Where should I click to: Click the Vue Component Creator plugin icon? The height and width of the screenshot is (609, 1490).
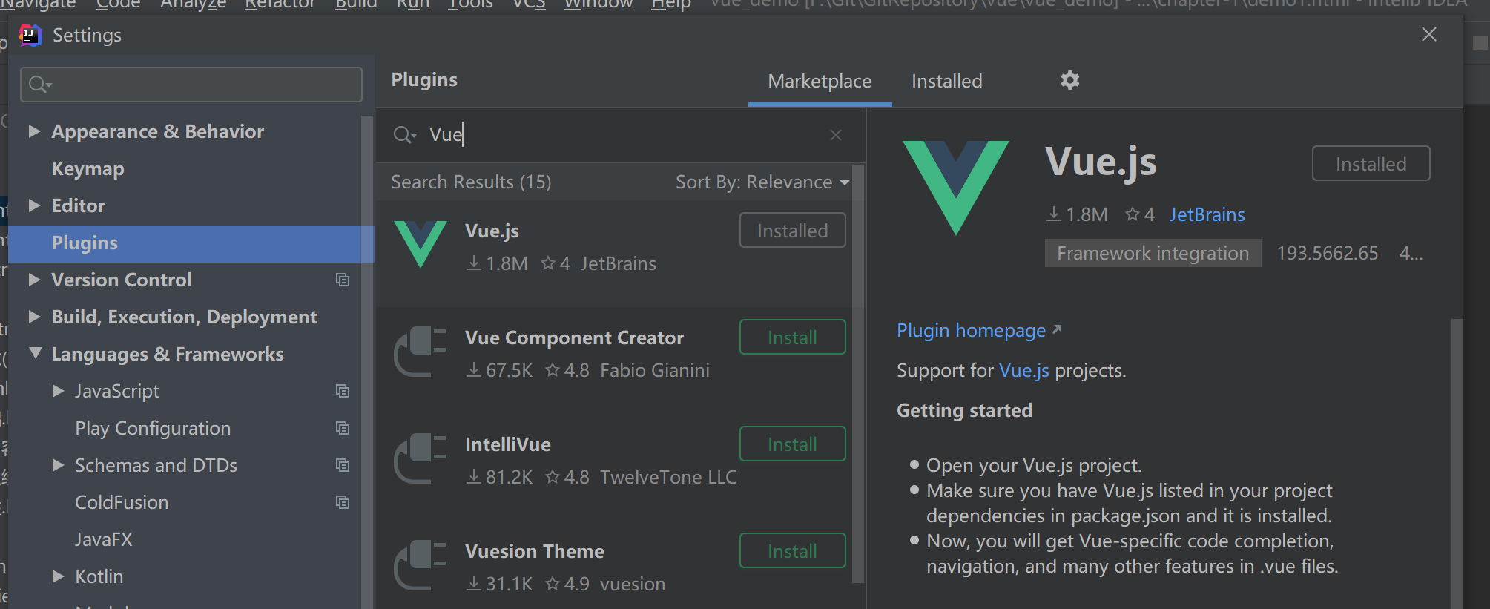pos(421,352)
